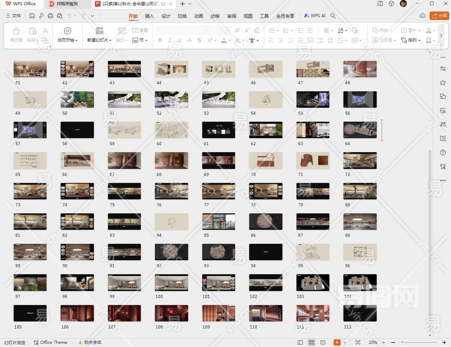Viewport: 451px width, 347px height.
Task: Open the 排列 arrange dropdown
Action: (x=411, y=40)
